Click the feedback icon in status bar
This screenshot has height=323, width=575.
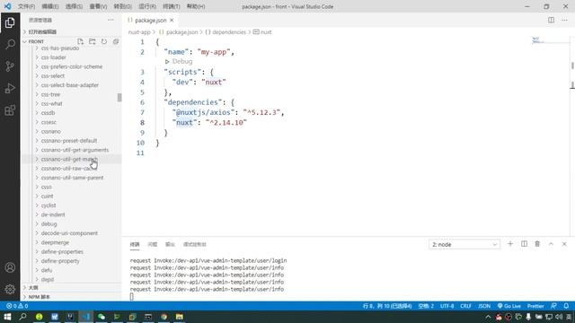pyautogui.click(x=554, y=306)
